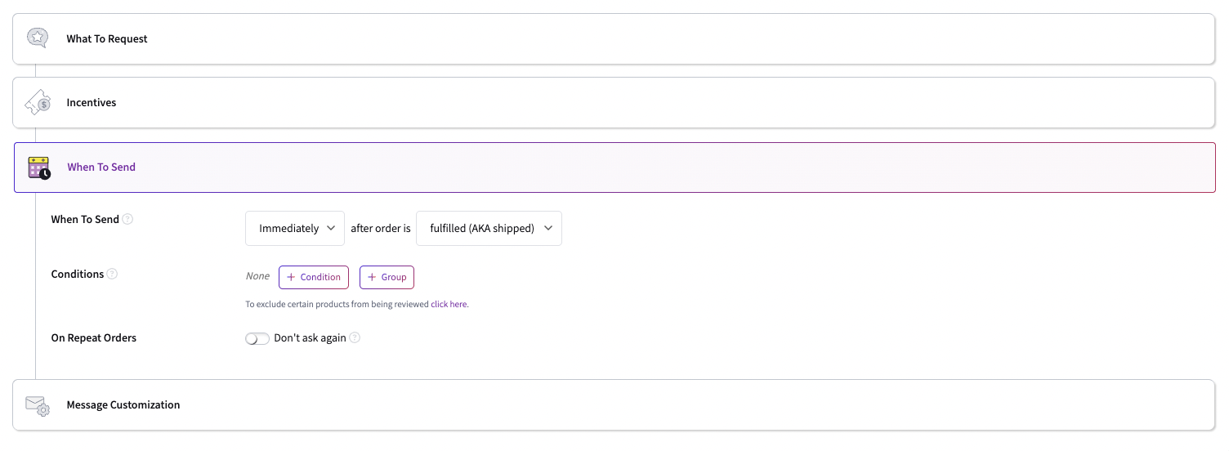Open the fulfilled (AKA shipped) dropdown

tap(489, 229)
